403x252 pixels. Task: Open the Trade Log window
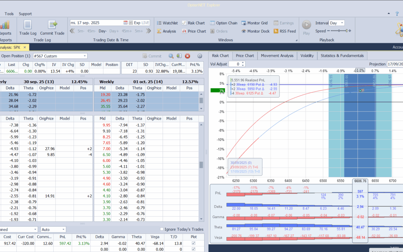click(x=28, y=28)
